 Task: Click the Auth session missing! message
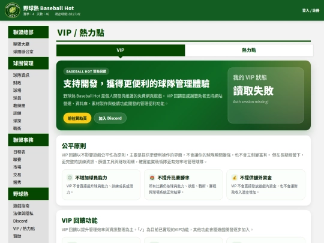point(251,101)
